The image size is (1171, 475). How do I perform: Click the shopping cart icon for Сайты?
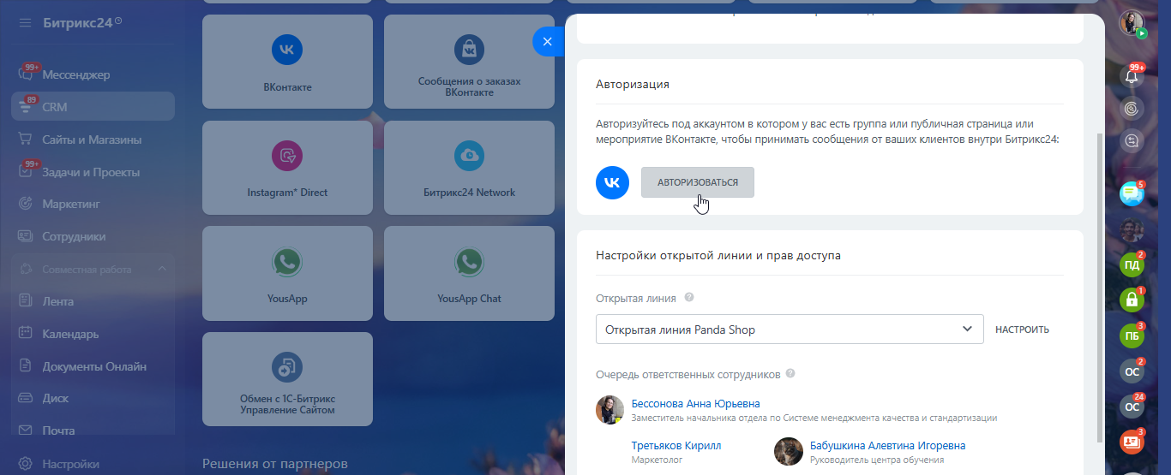(x=26, y=140)
